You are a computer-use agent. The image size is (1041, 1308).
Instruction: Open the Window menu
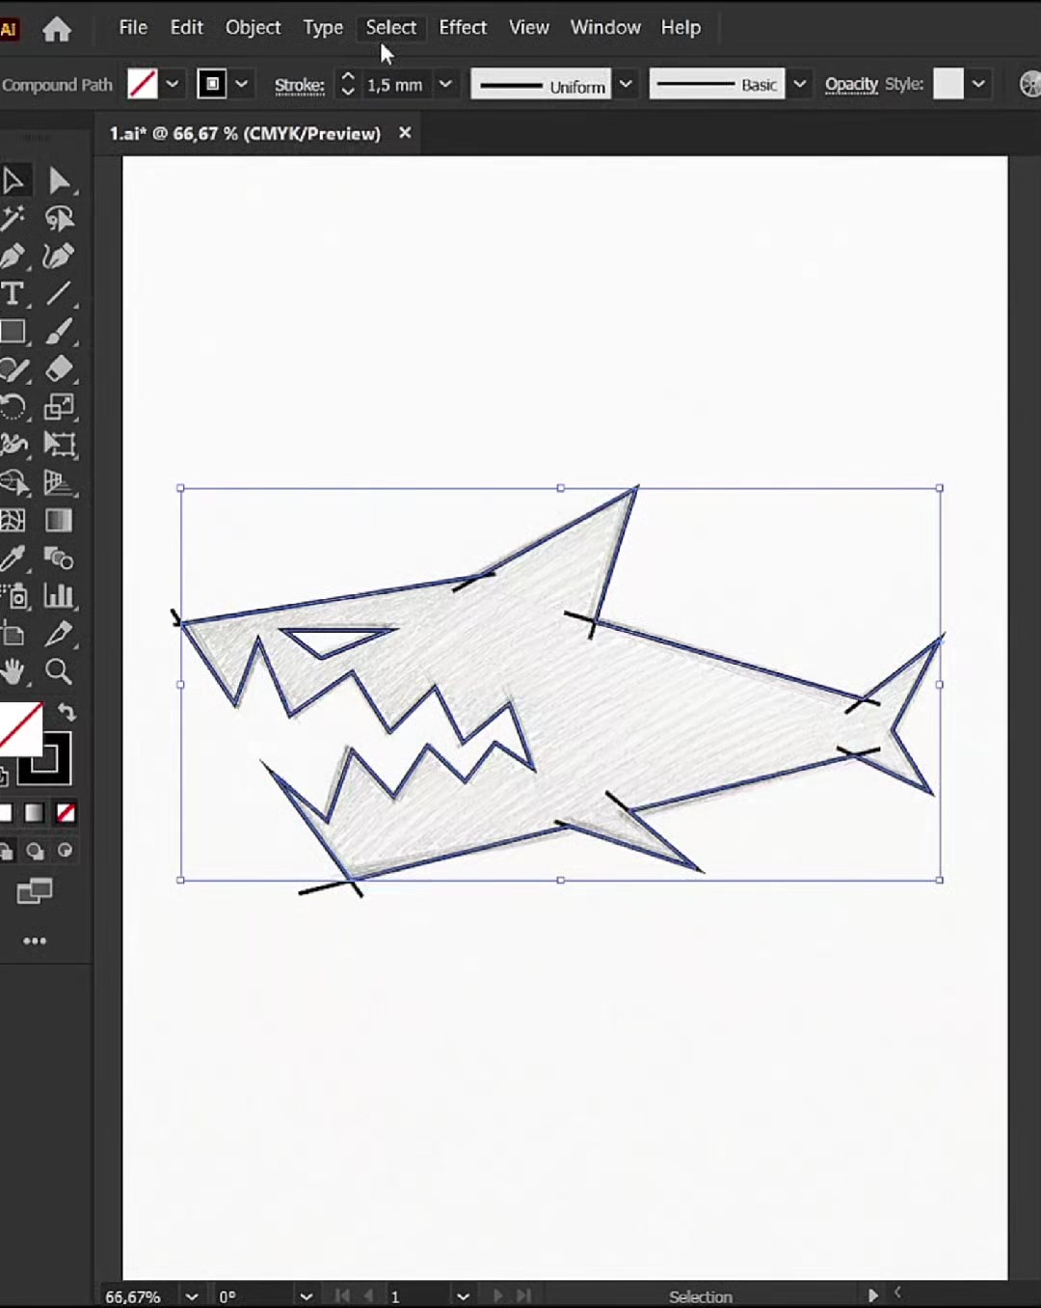(x=605, y=27)
